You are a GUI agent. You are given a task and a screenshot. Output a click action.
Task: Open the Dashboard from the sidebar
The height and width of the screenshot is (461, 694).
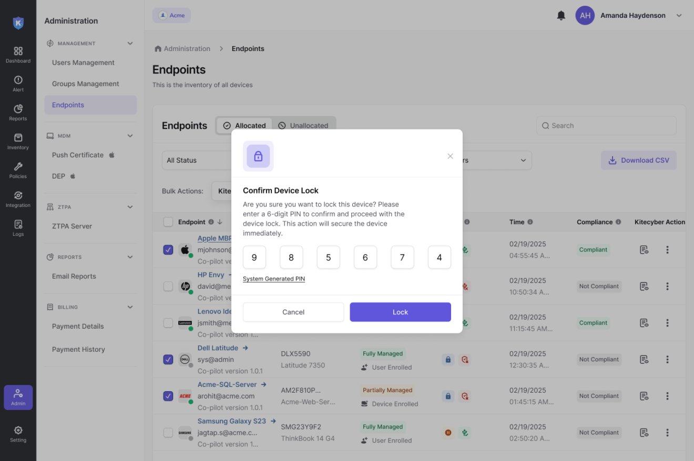tap(18, 54)
